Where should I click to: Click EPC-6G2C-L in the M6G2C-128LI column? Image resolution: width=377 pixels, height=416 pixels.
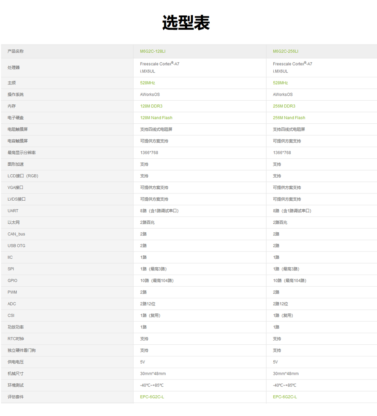152,397
